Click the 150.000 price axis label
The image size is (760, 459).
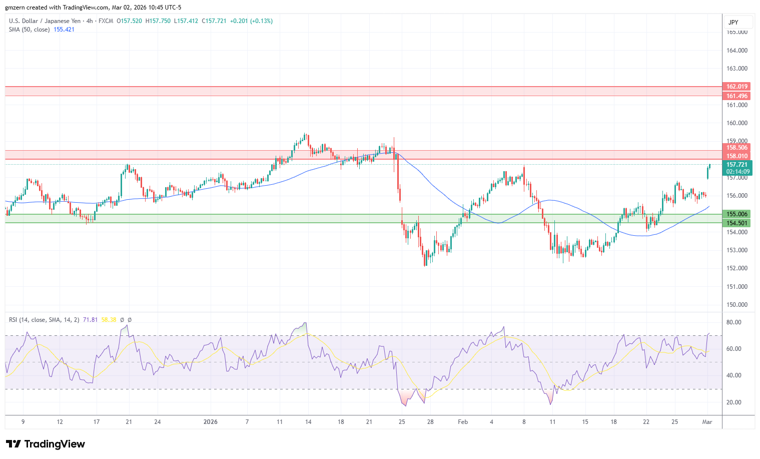point(737,305)
